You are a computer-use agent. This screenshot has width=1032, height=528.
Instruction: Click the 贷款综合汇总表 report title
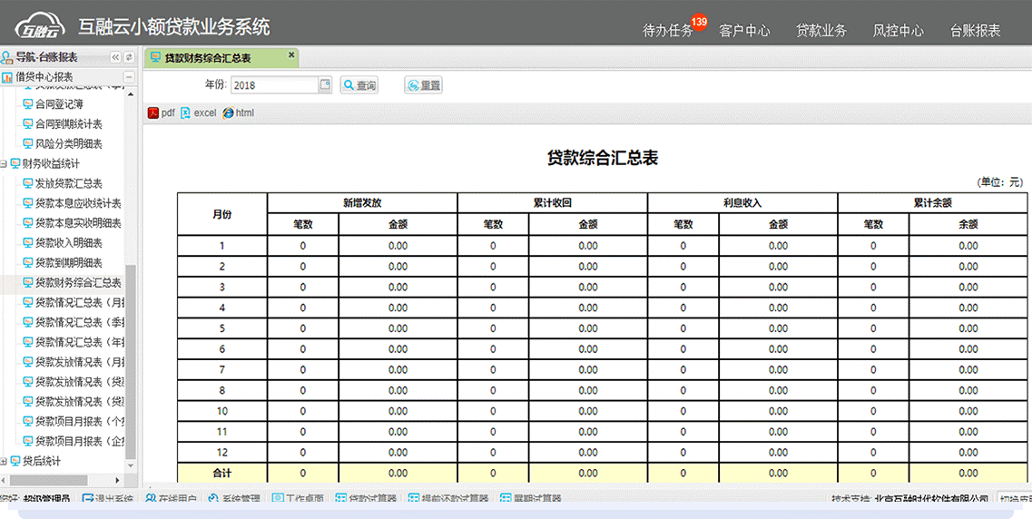click(603, 159)
